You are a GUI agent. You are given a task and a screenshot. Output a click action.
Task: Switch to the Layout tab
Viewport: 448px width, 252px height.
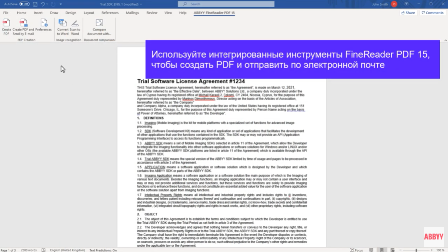coord(89,13)
